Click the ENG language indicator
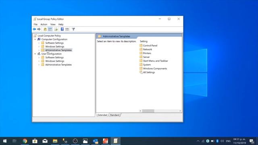 228,141
